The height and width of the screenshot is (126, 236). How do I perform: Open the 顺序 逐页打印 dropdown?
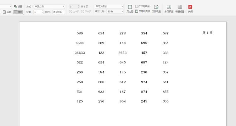[59, 12]
